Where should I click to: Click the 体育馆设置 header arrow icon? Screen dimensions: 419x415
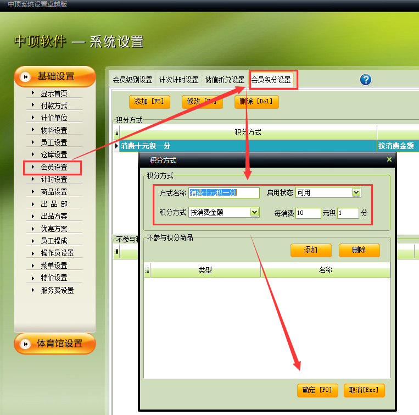pos(25,344)
